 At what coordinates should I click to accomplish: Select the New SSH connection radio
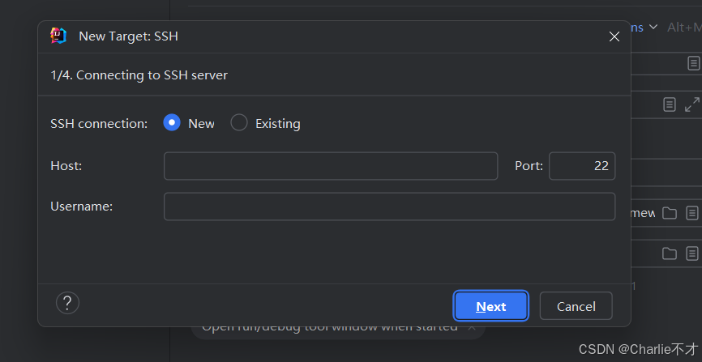[172, 123]
